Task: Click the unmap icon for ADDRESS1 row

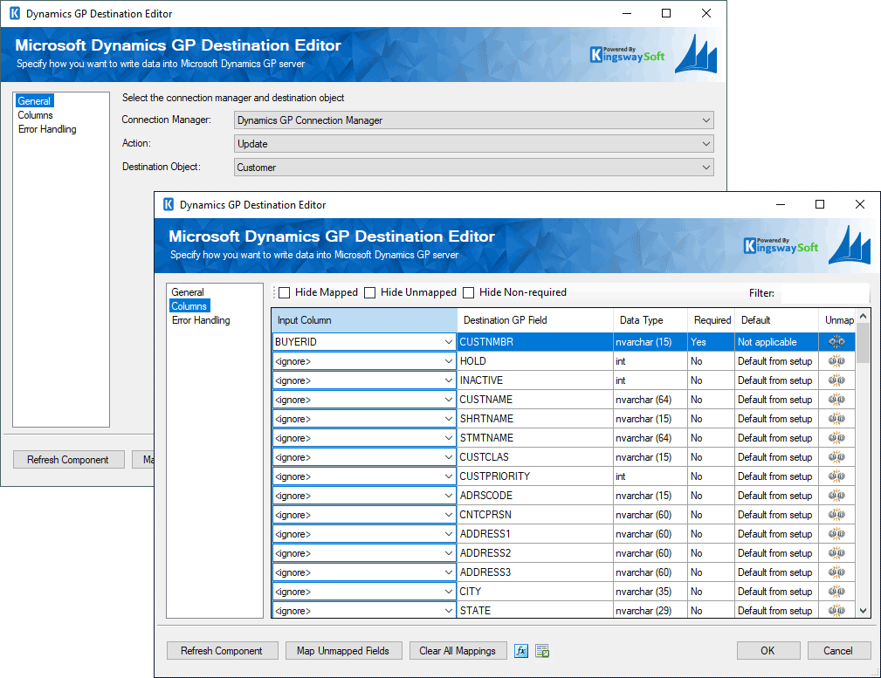Action: click(836, 534)
